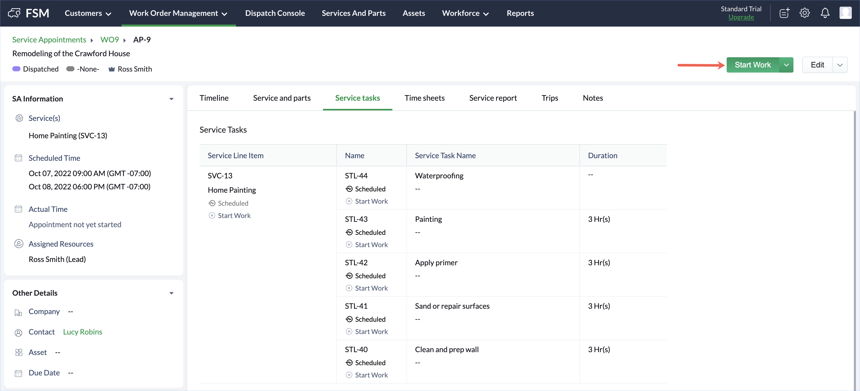Click the user profile avatar

(x=845, y=13)
